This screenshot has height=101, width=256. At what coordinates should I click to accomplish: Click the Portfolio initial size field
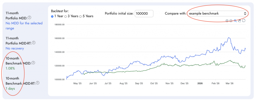[x=144, y=13]
